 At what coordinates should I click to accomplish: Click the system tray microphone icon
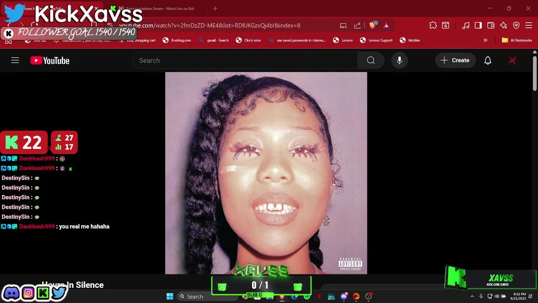point(481,296)
